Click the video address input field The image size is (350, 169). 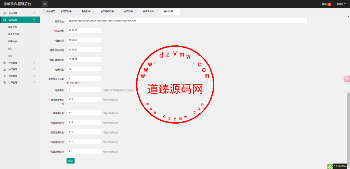pos(187,21)
